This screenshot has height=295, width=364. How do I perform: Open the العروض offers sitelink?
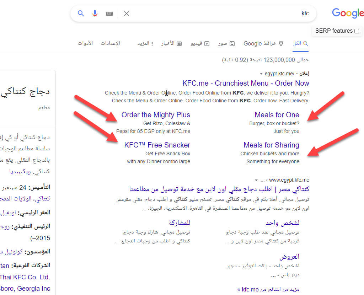(x=289, y=257)
